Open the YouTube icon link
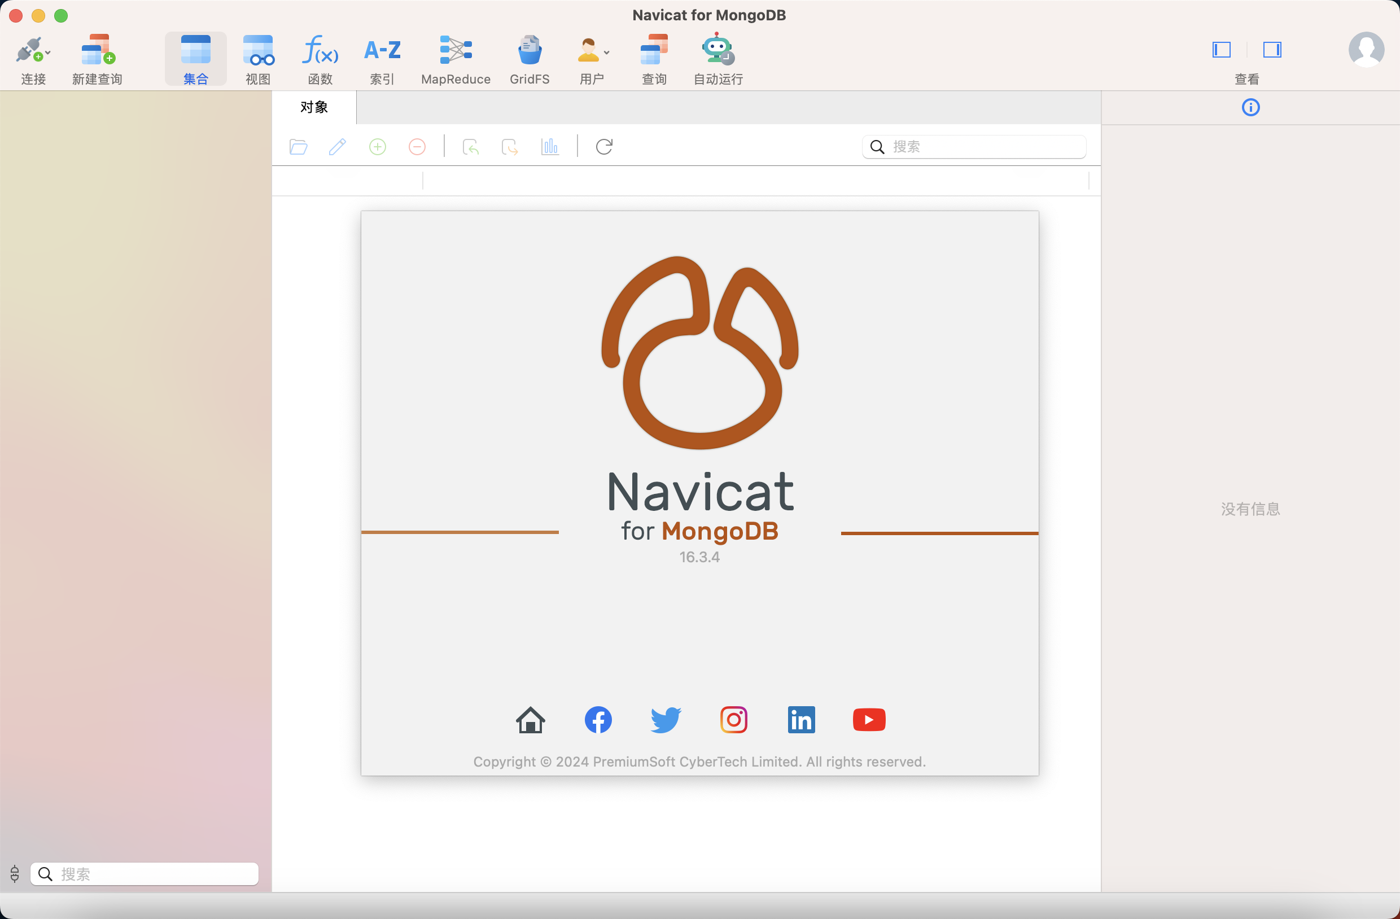This screenshot has height=919, width=1400. (869, 720)
